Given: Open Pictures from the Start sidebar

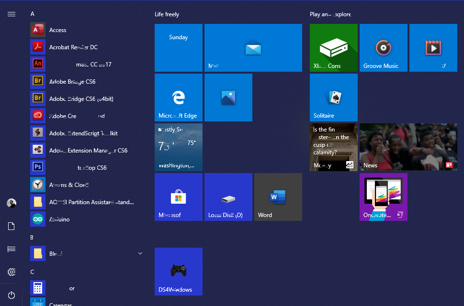Looking at the screenshot, I should coord(11,249).
